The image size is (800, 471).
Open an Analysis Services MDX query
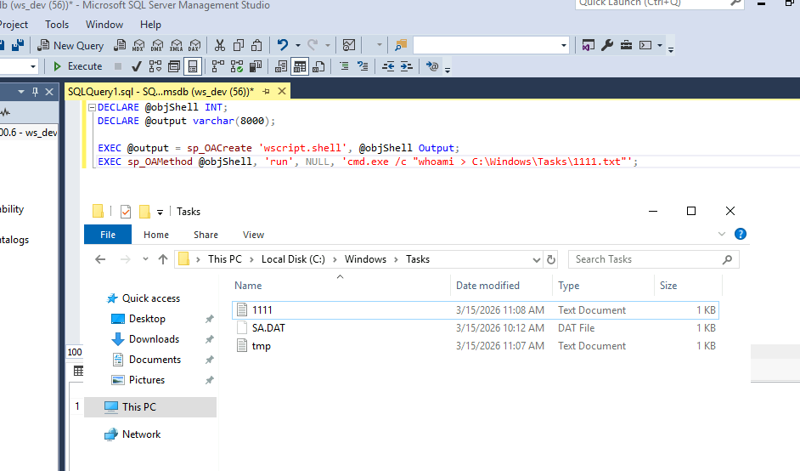click(138, 45)
